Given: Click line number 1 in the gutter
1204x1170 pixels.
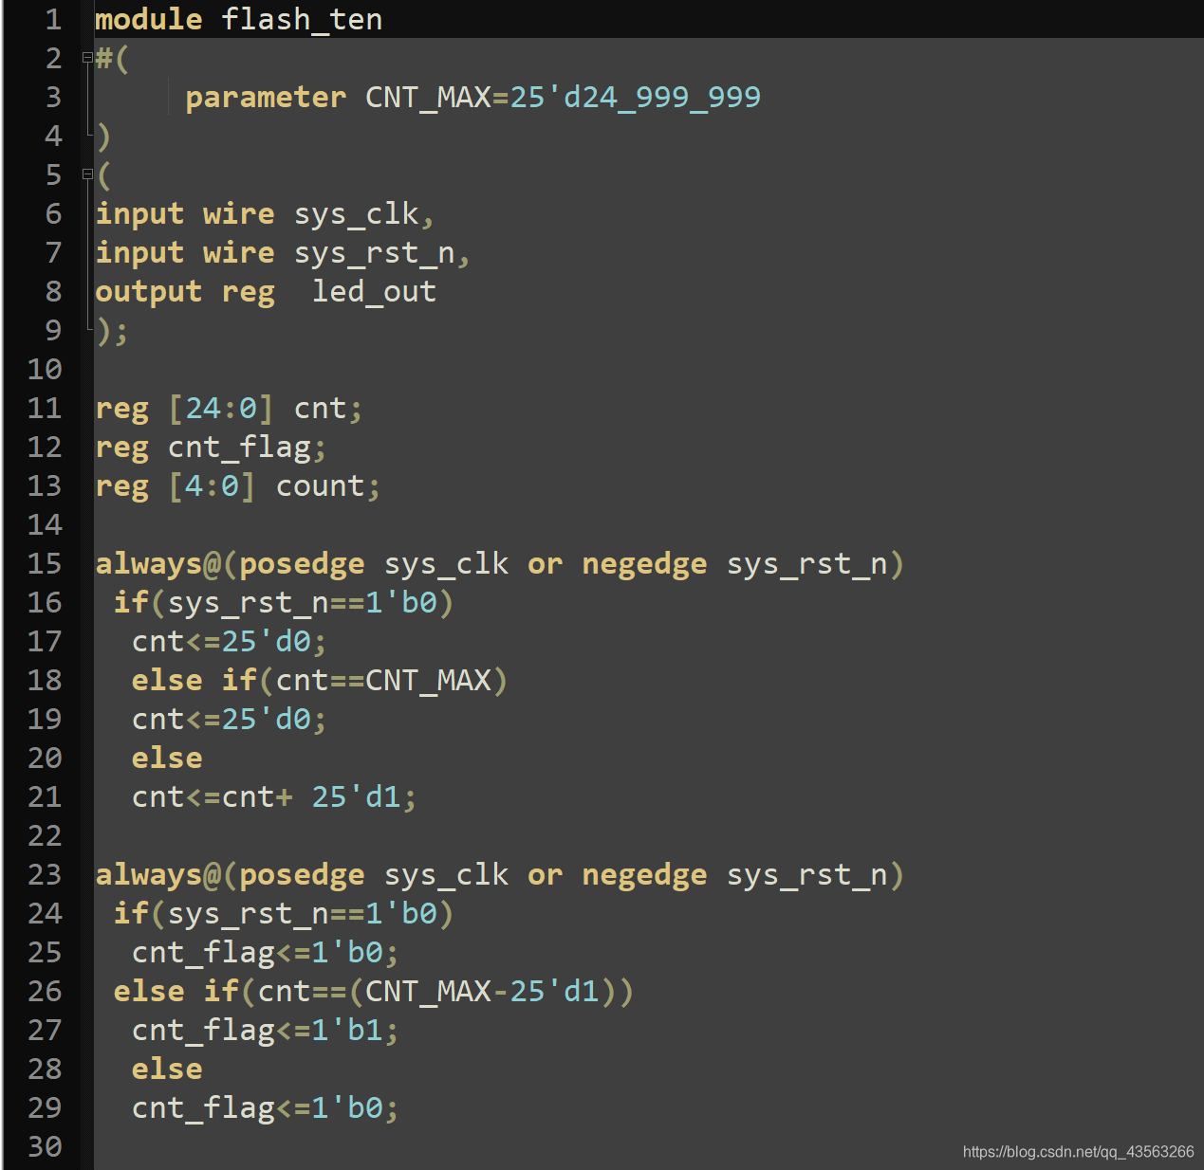Looking at the screenshot, I should tap(54, 19).
